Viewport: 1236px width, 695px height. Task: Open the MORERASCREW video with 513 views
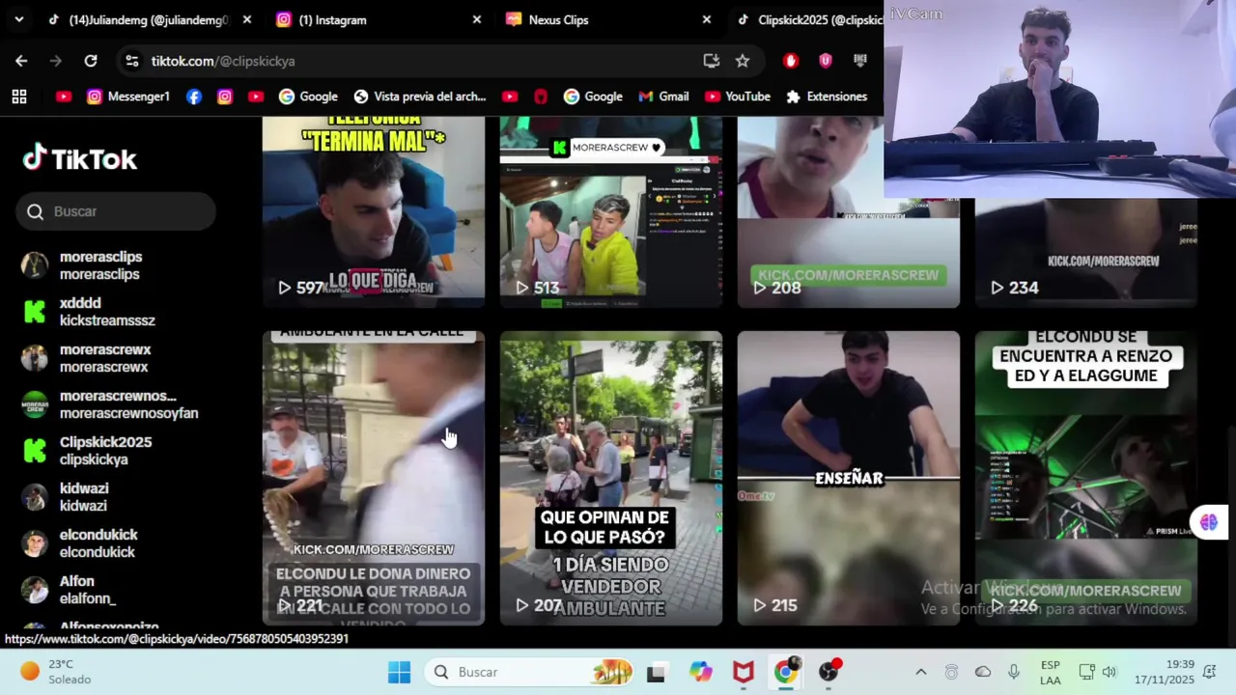pos(611,212)
